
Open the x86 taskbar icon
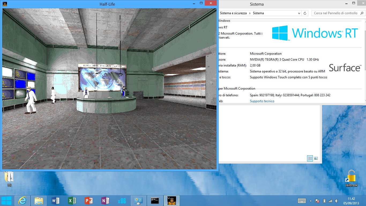pos(122,201)
